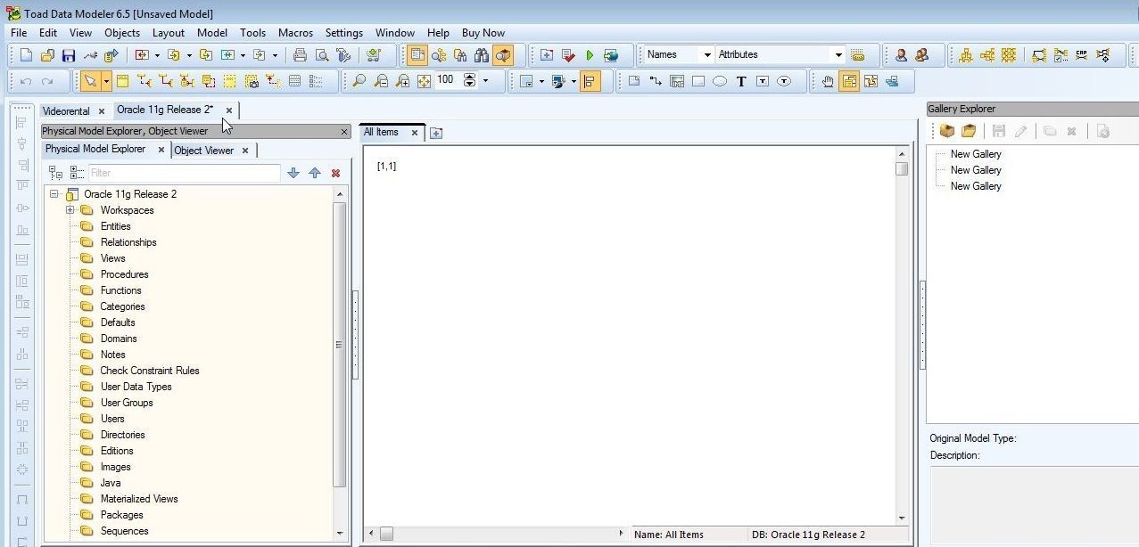This screenshot has width=1139, height=547.
Task: Select the line connector tool icon
Action: (x=656, y=81)
